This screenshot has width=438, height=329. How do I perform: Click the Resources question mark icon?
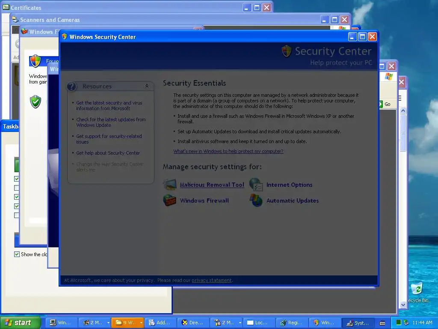coord(72,87)
